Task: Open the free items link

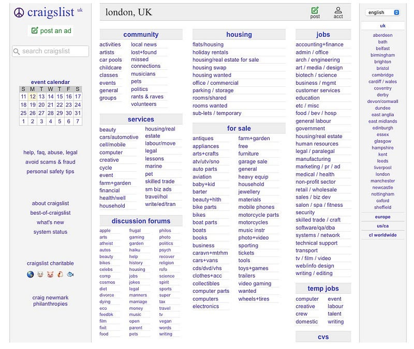Action: coord(243,146)
